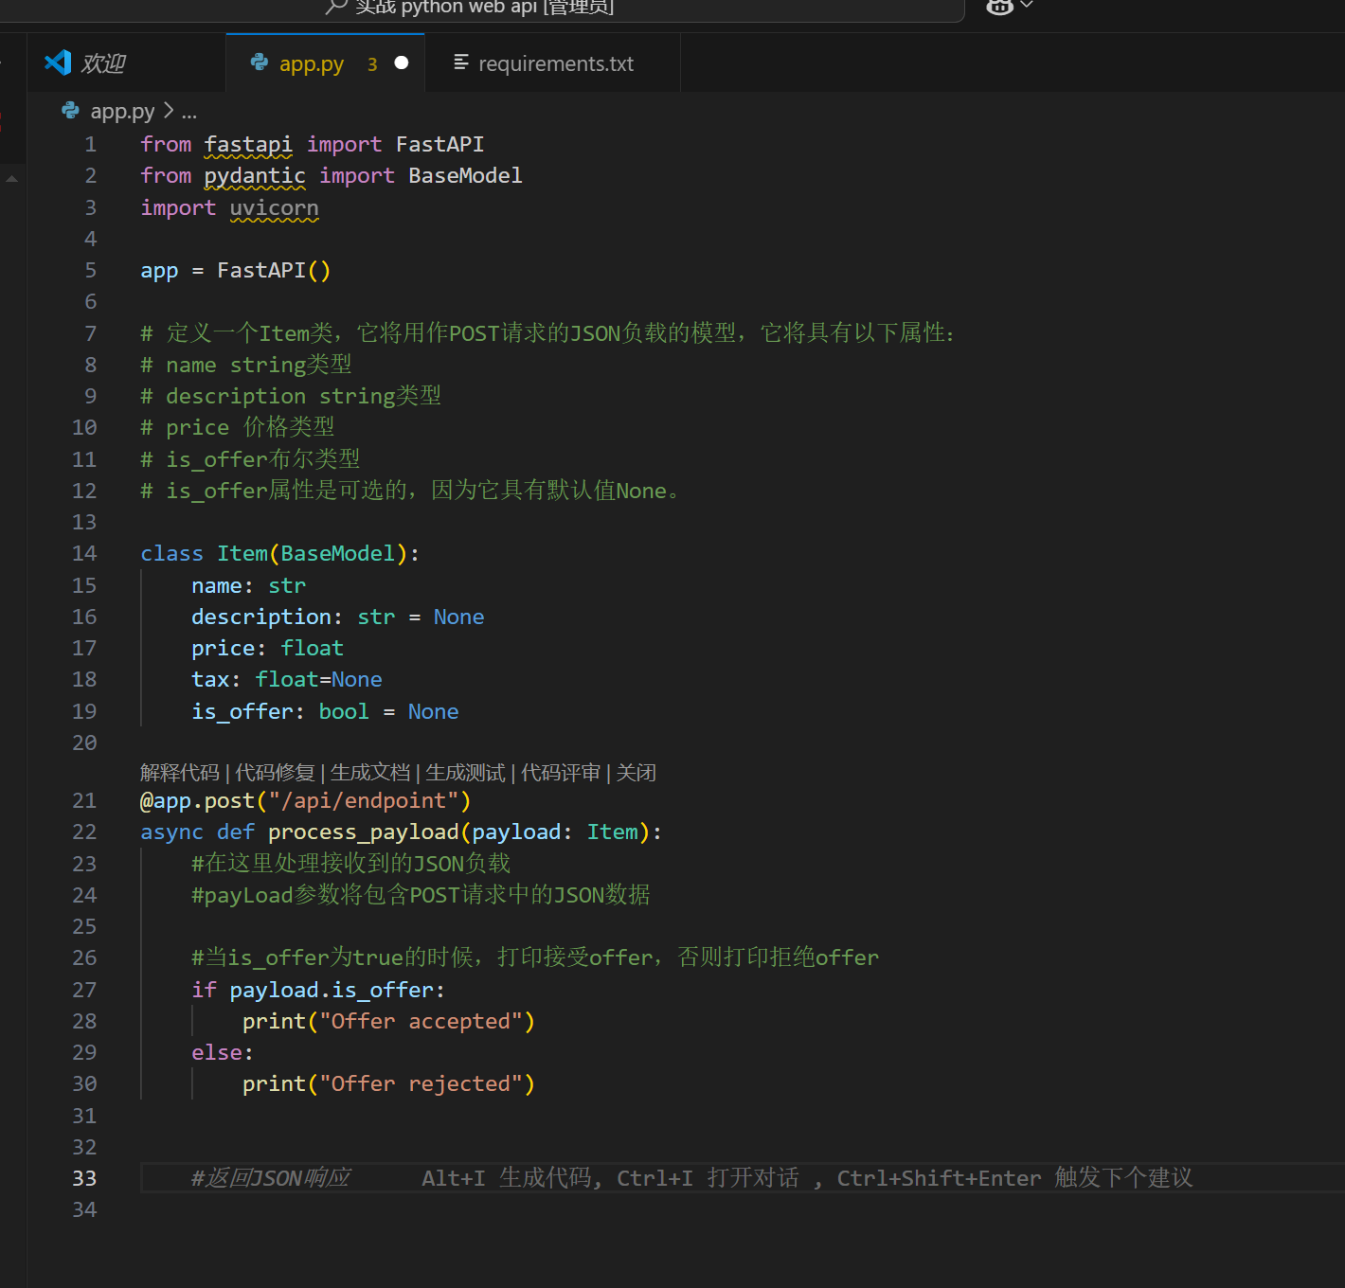Click the text file icon on requirements.txt tab
The height and width of the screenshot is (1288, 1345).
tap(461, 63)
